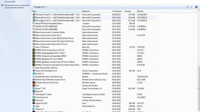Click version 7.89.716.2014 cell
The height and width of the screenshot is (112, 200).
[142, 77]
